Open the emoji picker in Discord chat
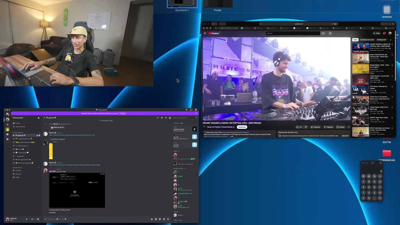 164,219
